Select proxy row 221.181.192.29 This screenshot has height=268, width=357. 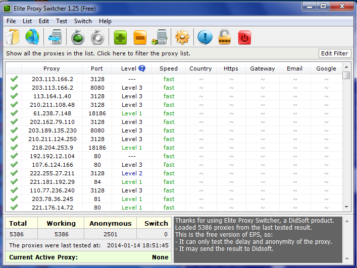(x=174, y=182)
